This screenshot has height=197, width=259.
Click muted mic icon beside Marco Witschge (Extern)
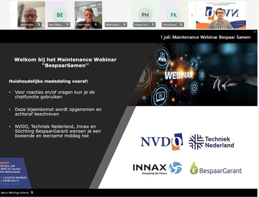(x=32, y=193)
